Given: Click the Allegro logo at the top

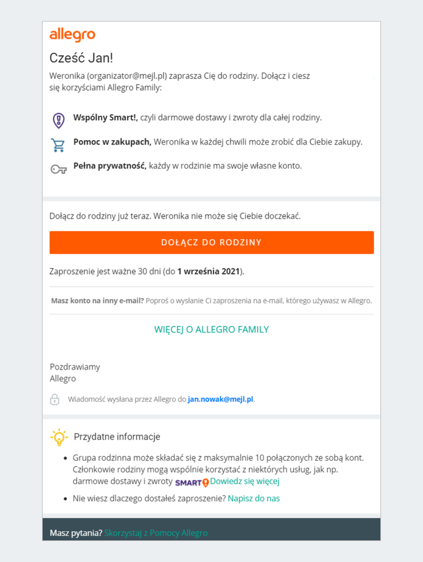Looking at the screenshot, I should point(73,35).
